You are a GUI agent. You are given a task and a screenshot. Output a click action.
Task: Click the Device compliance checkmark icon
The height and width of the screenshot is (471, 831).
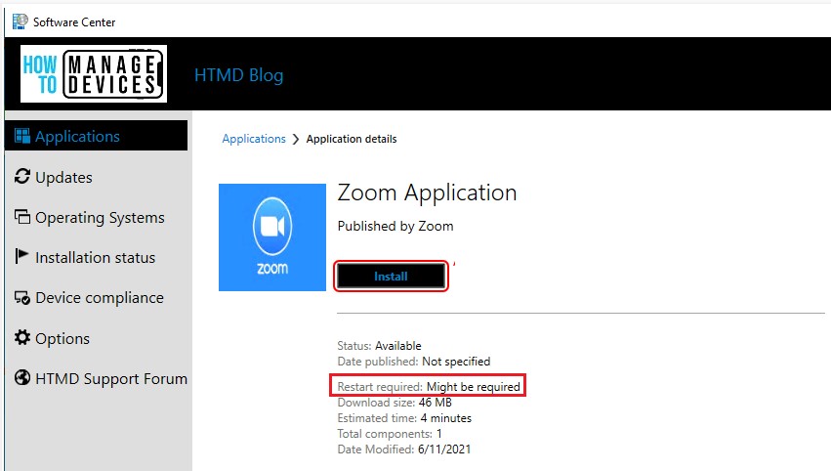click(22, 298)
